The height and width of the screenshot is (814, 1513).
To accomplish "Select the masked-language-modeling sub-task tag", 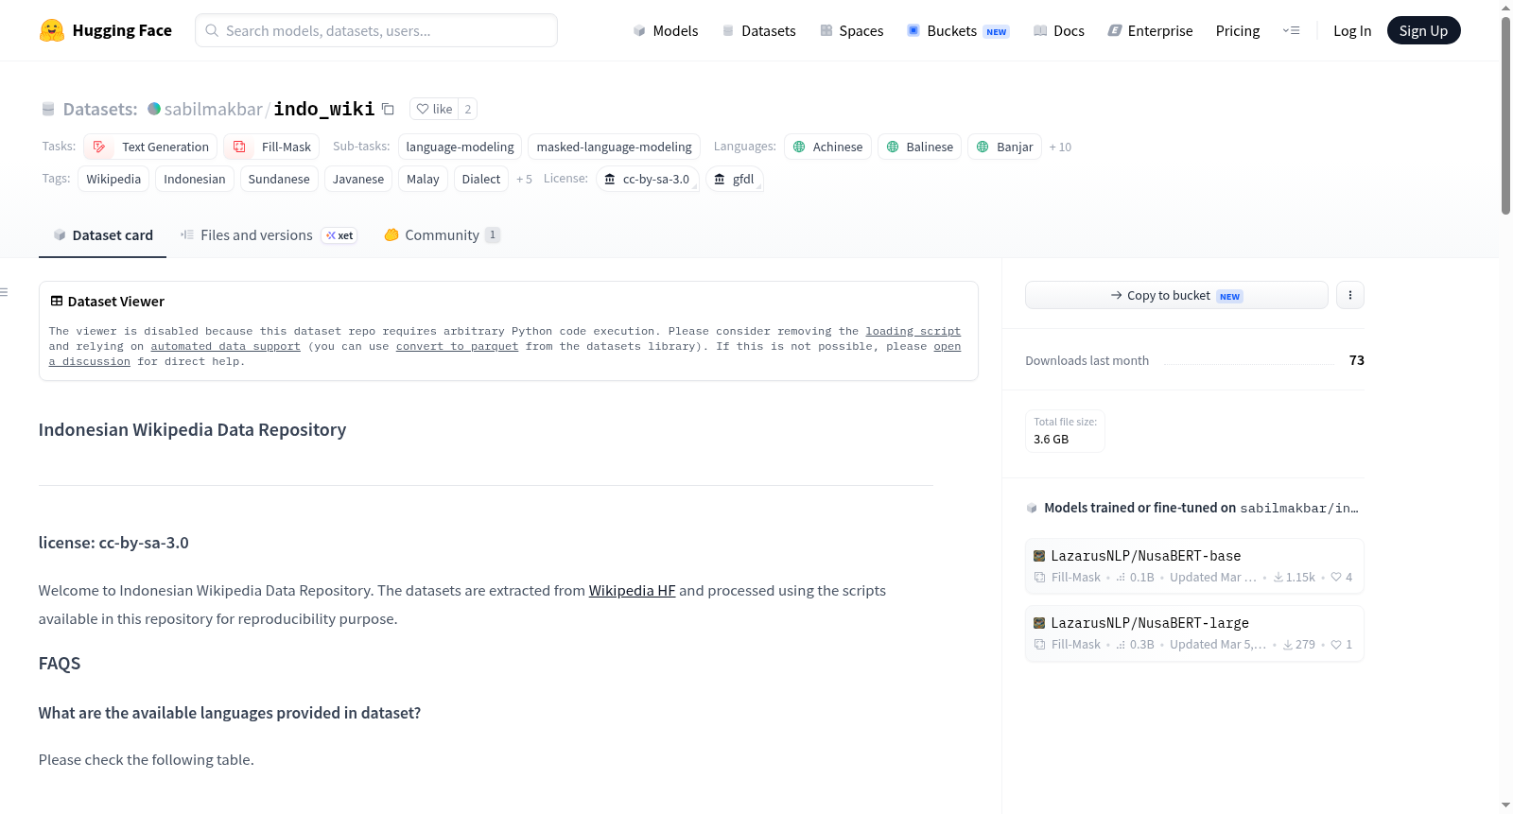I will (x=614, y=147).
